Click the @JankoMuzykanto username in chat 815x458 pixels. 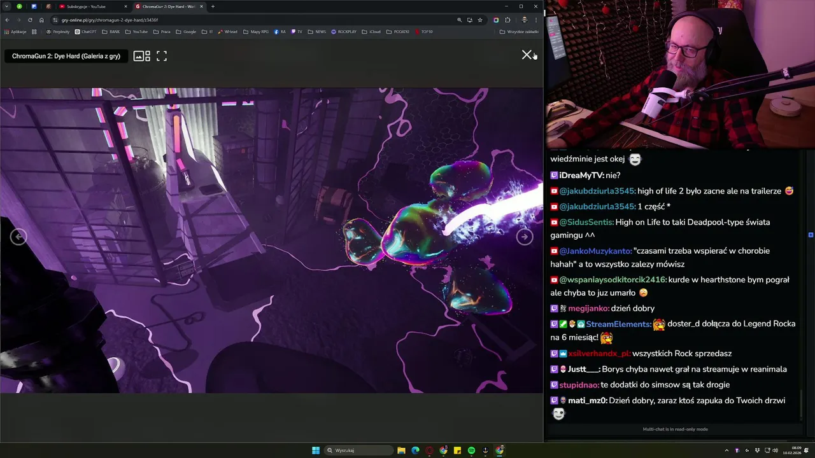[x=595, y=251]
